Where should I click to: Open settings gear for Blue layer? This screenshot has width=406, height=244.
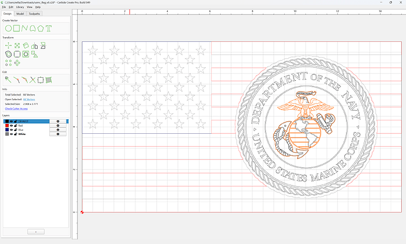58,130
